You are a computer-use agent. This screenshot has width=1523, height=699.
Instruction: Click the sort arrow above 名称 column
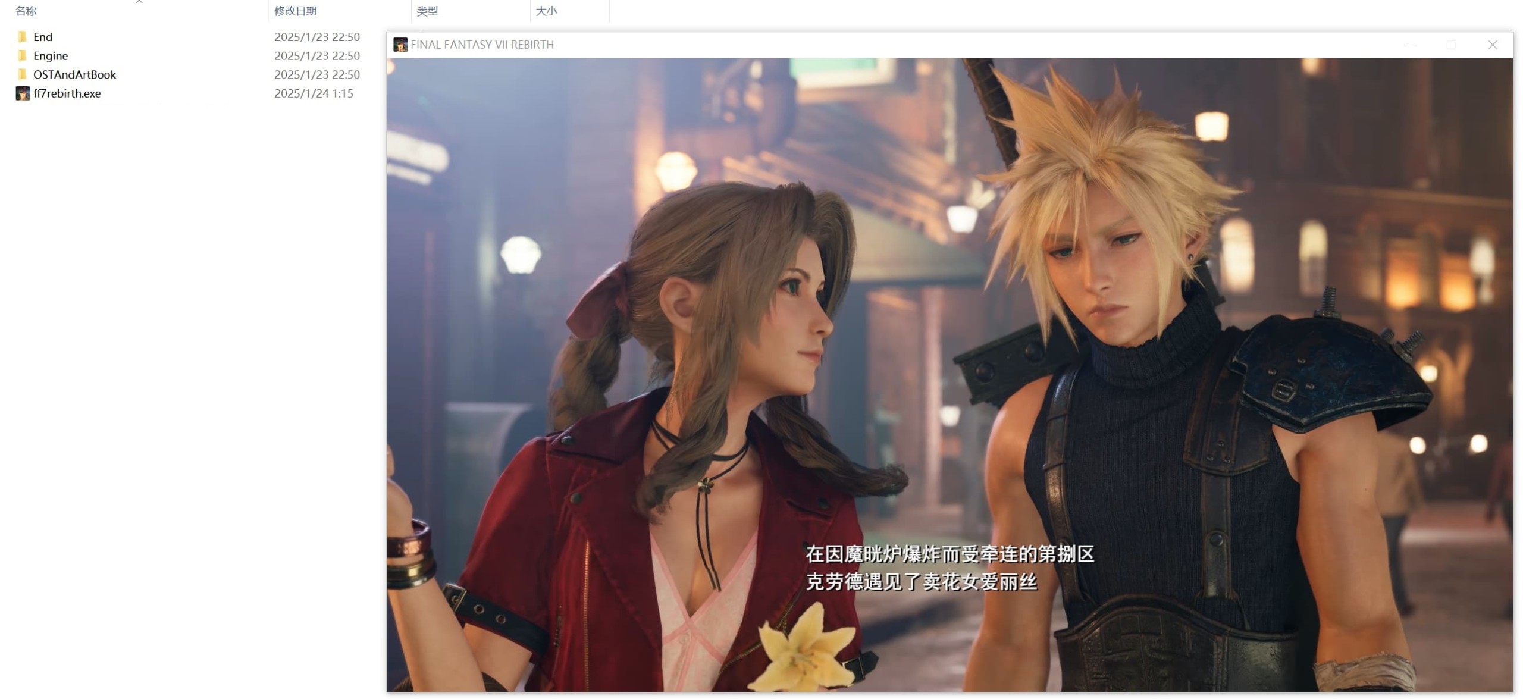(x=139, y=2)
